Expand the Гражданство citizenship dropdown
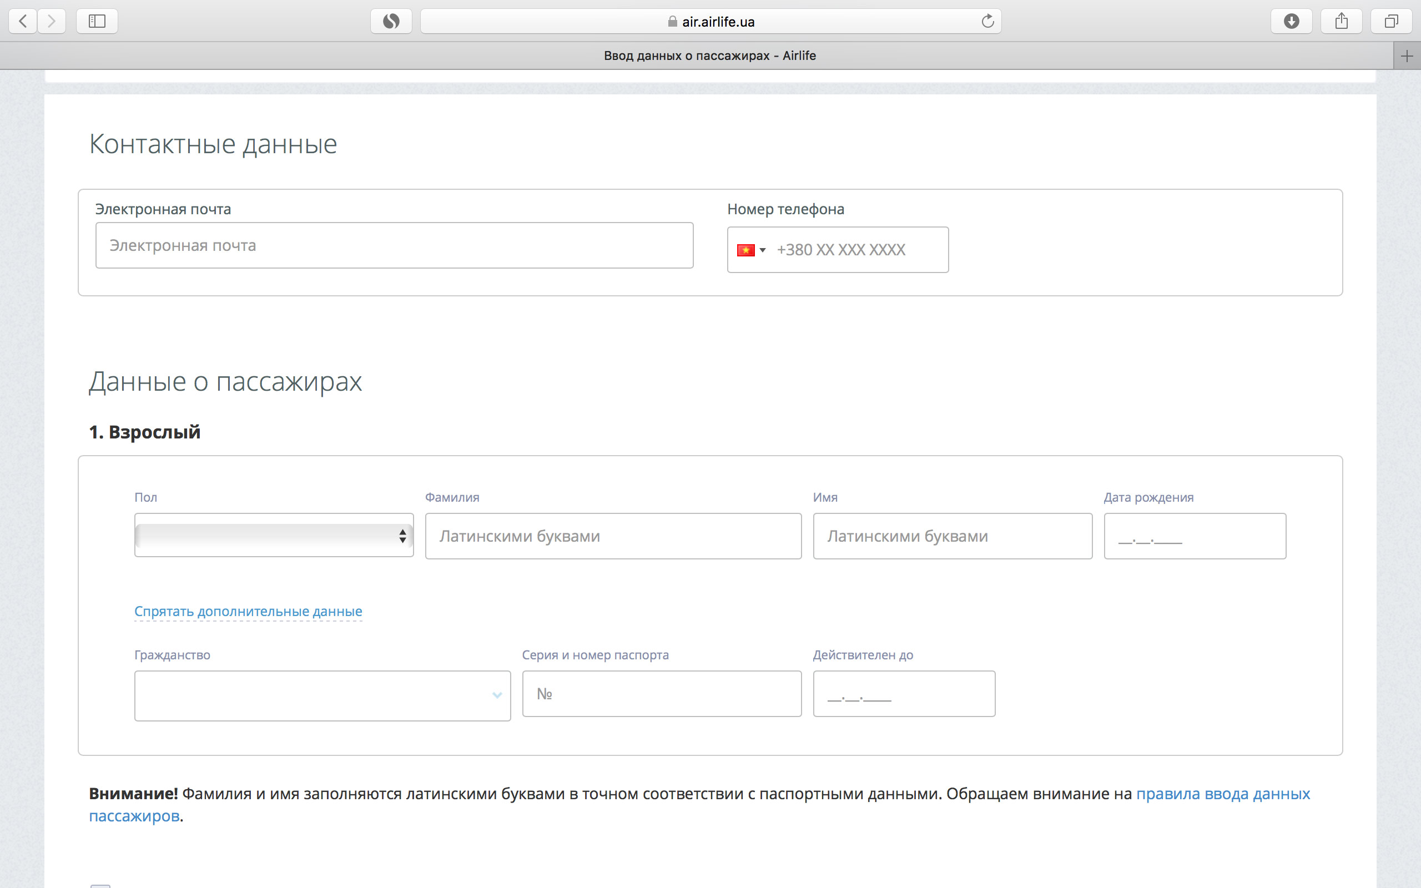Image resolution: width=1421 pixels, height=888 pixels. [x=323, y=695]
